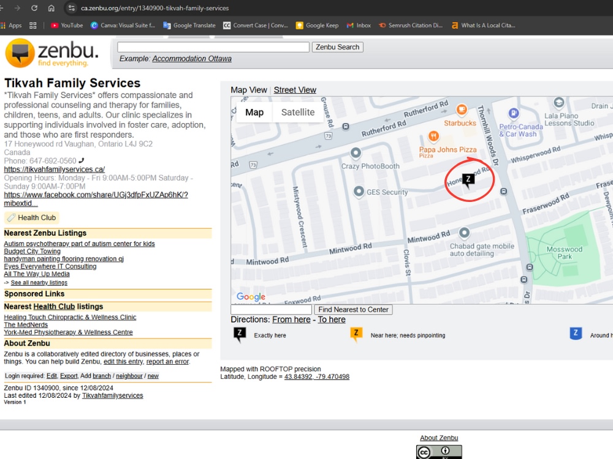Open YouTube bookmark
This screenshot has width=613, height=459.
pos(67,25)
